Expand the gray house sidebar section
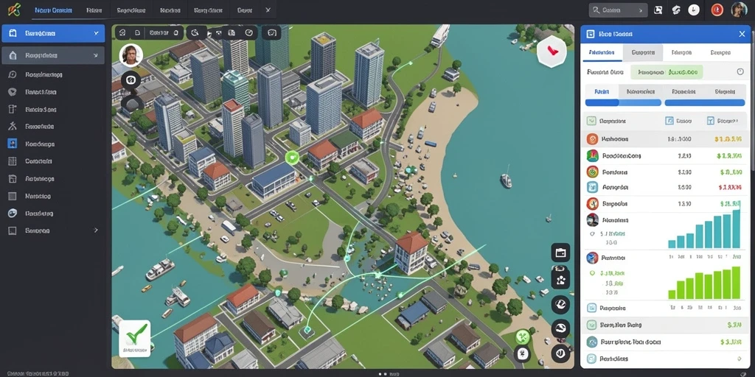Screen dimensions: 755x377 pos(53,56)
